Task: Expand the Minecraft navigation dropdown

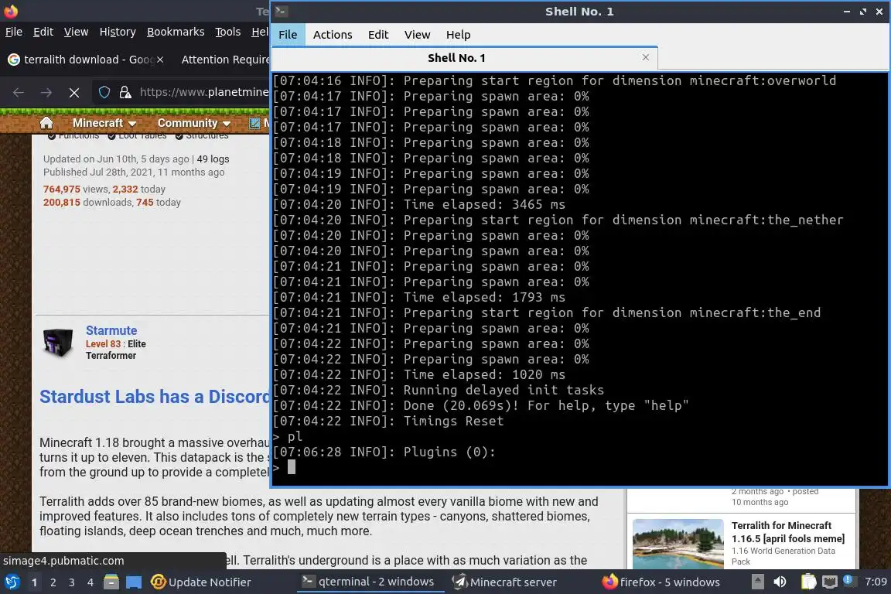Action: coord(104,123)
